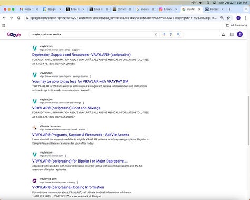Open more options for the cost-and-savings result

[83, 103]
